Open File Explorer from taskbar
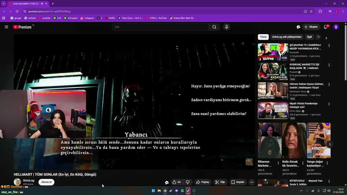The image size is (347, 195). click(159, 191)
